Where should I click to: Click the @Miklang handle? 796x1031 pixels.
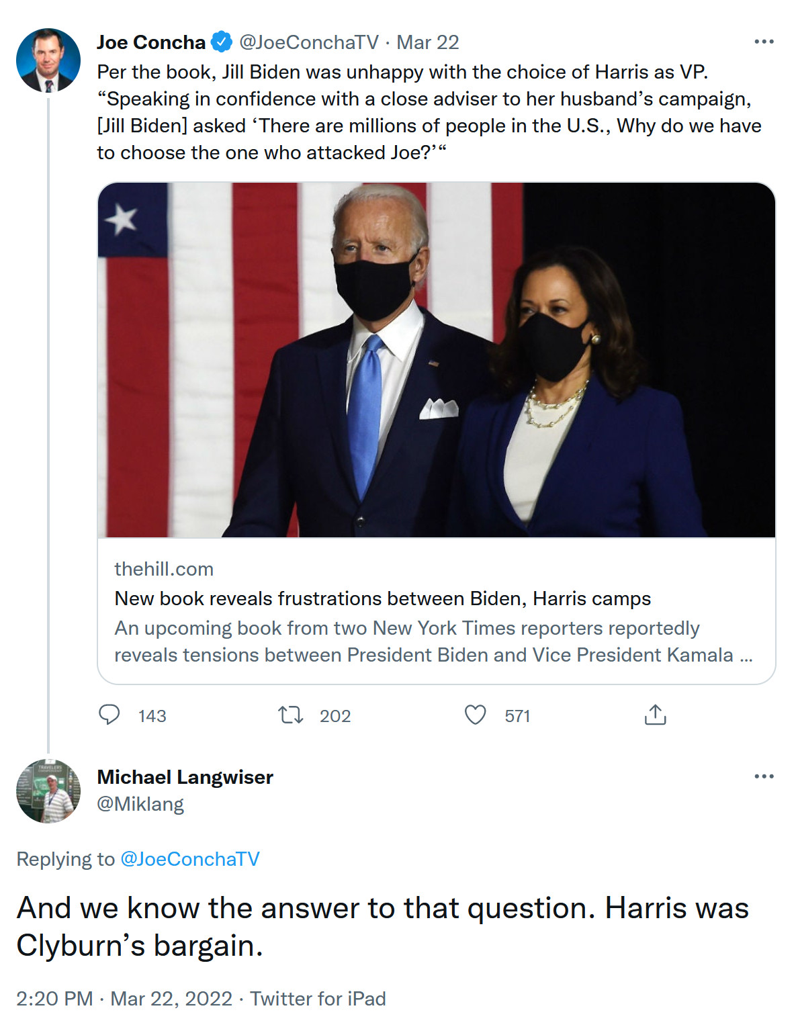[x=140, y=804]
